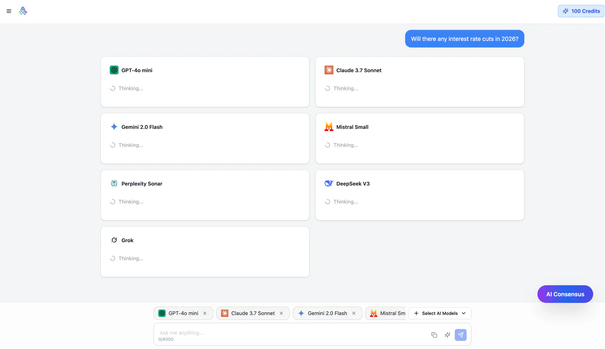
Task: Select the Claude 3.7 Sonnet model chip
Action: pos(253,313)
